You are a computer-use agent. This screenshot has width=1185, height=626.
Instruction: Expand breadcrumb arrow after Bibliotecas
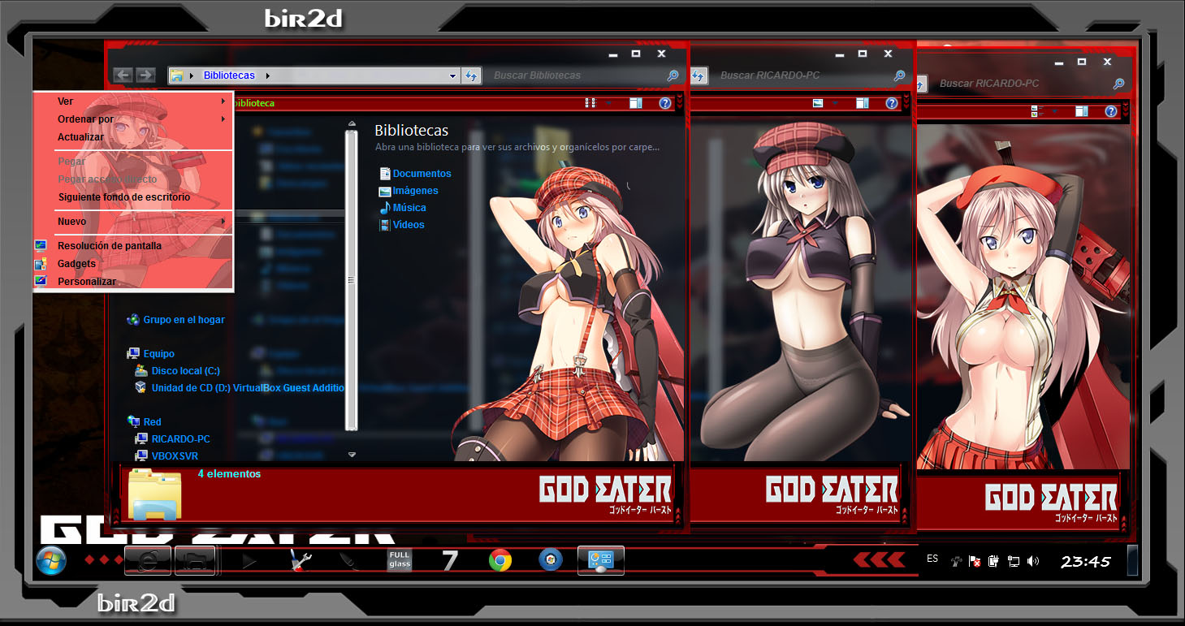pos(267,76)
